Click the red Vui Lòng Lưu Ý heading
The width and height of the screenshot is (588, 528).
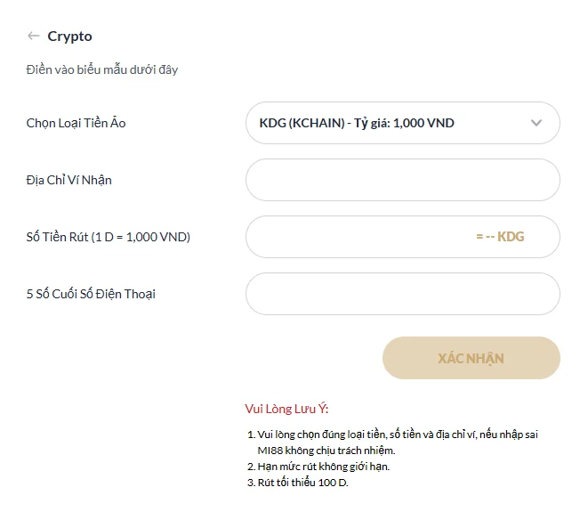(x=286, y=409)
